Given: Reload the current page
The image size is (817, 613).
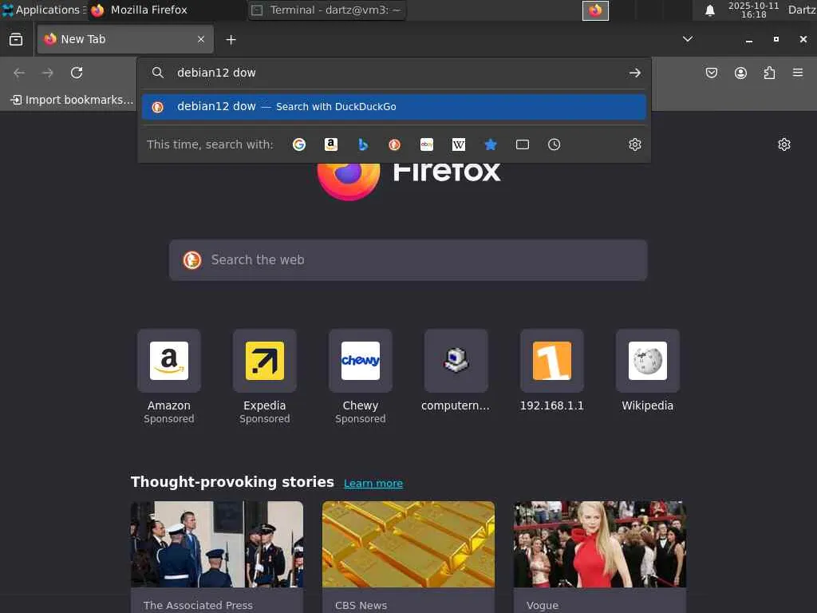Looking at the screenshot, I should [77, 73].
